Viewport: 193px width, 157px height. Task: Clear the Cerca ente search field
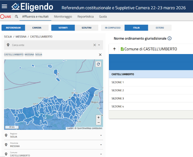pyautogui.click(x=94, y=45)
